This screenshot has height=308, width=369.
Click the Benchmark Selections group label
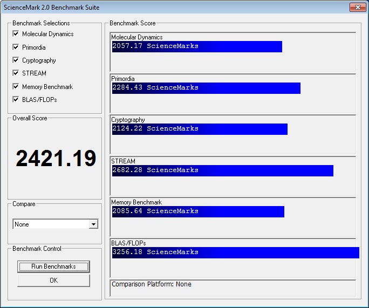41,23
